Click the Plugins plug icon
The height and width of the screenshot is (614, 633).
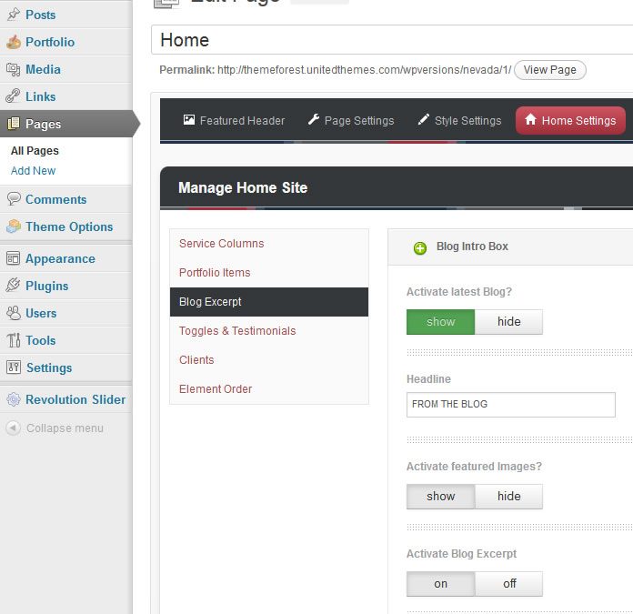[x=14, y=286]
